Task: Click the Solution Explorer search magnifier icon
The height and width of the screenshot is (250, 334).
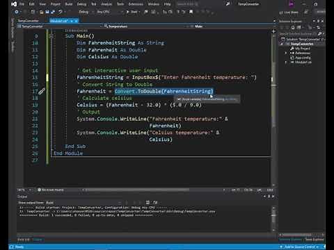Action: (319, 34)
